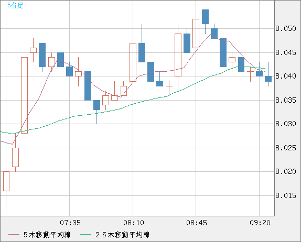Click the 25本移動平均線 legend text

click(123, 235)
